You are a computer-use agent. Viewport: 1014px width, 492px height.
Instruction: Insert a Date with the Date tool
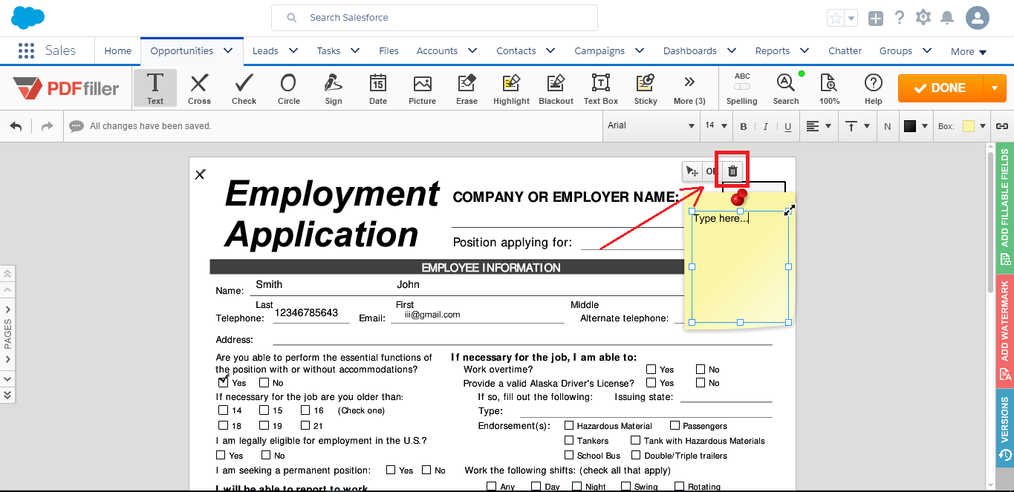coord(378,88)
